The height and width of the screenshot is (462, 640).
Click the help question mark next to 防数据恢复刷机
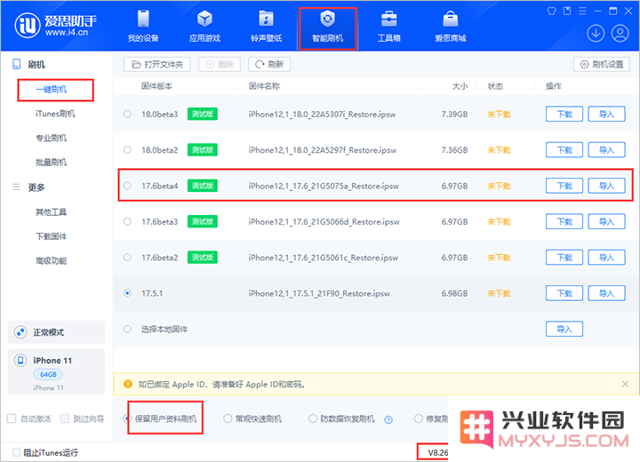pyautogui.click(x=388, y=419)
